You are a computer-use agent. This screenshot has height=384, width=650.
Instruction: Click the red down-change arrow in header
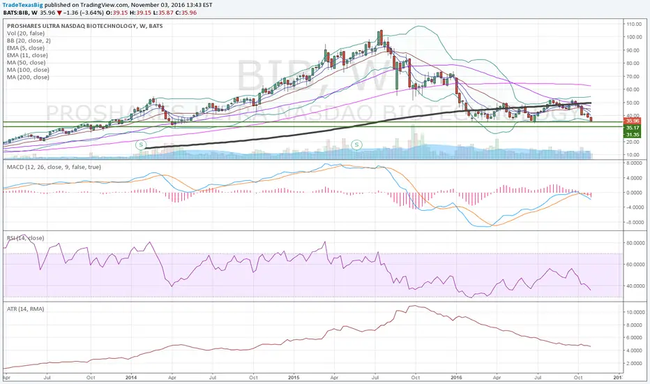pos(60,13)
